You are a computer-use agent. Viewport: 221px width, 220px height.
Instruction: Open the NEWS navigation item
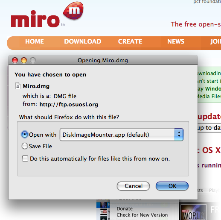(176, 41)
